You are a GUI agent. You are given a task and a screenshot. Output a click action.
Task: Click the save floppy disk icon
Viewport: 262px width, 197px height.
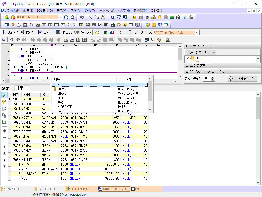pos(4,40)
